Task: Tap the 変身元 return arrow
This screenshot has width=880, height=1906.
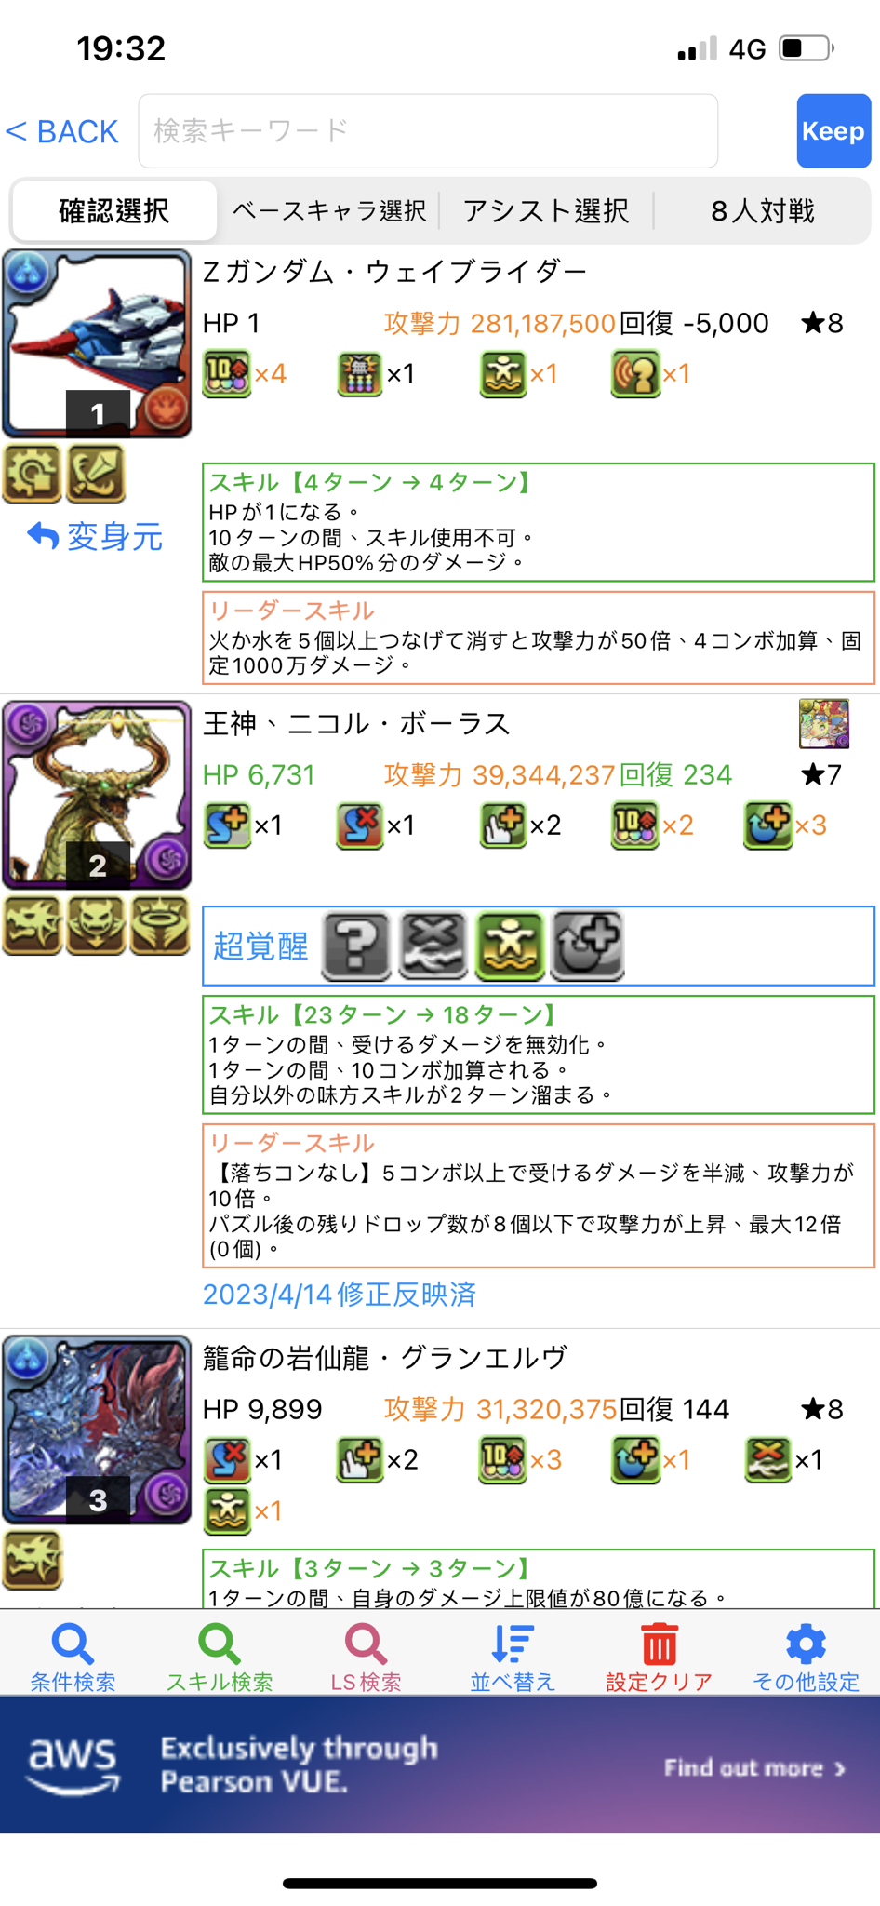Action: click(x=43, y=536)
